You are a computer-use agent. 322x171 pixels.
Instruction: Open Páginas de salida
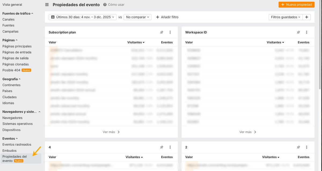pos(16,58)
